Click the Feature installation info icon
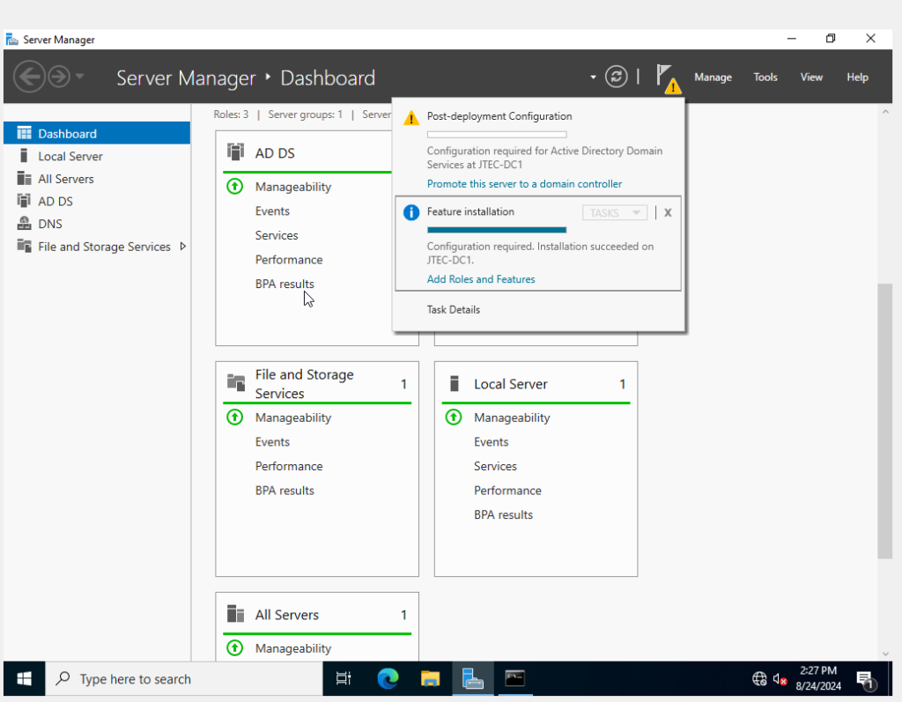Viewport: 902px width, 702px height. [411, 212]
